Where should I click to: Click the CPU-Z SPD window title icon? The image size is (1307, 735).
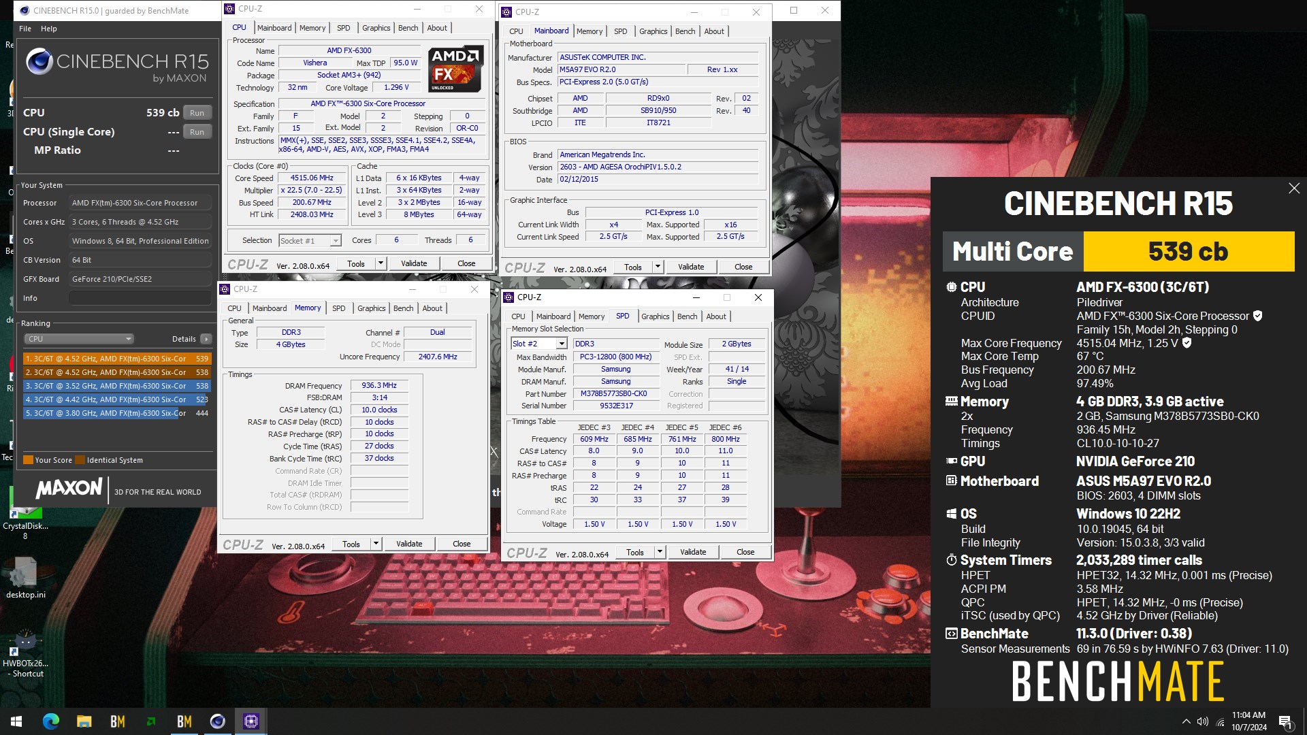point(509,297)
